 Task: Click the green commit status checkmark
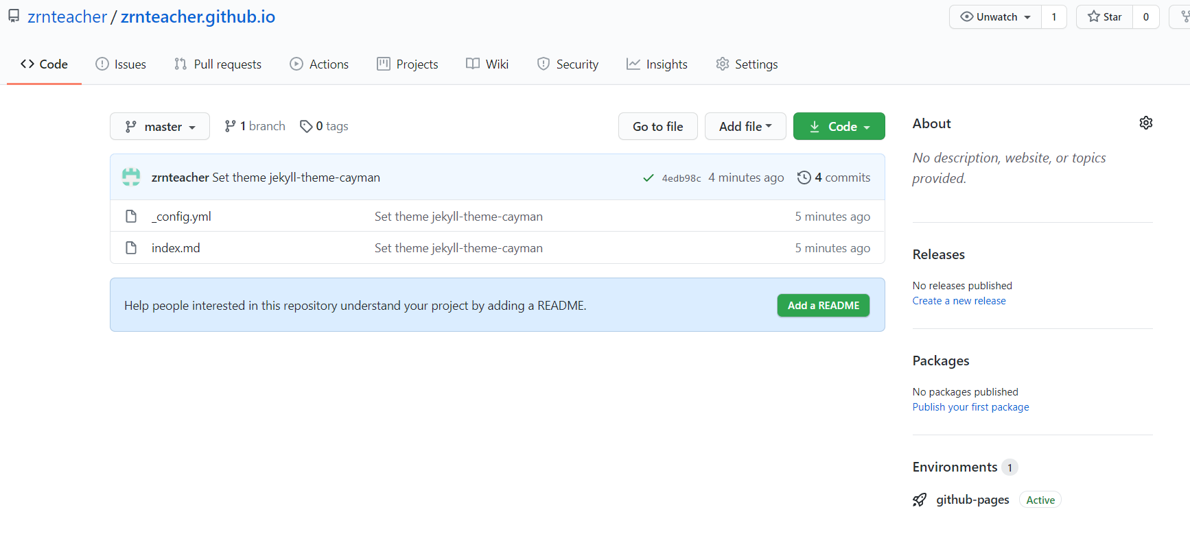(648, 178)
